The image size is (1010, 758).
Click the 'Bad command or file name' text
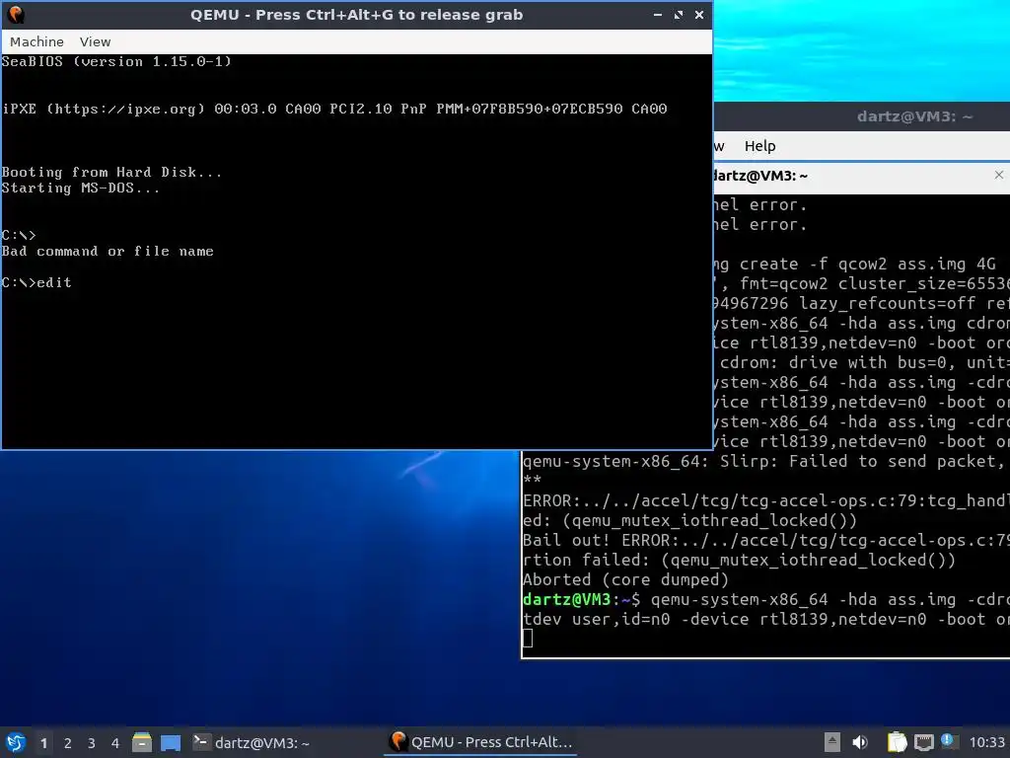(x=108, y=251)
